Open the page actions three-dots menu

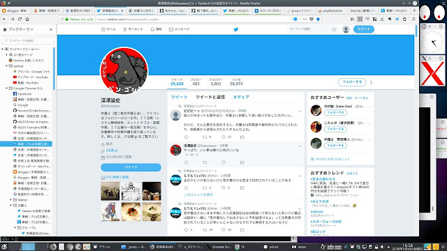pyautogui.click(x=305, y=19)
